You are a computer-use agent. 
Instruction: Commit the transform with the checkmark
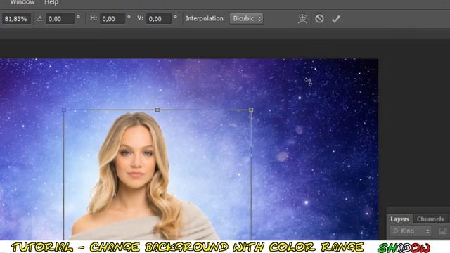coord(336,19)
